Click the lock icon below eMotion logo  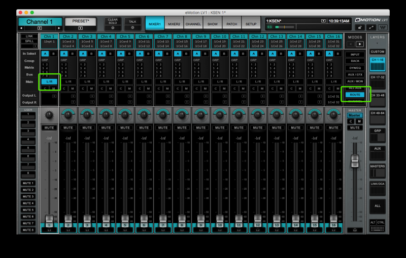(x=360, y=27)
